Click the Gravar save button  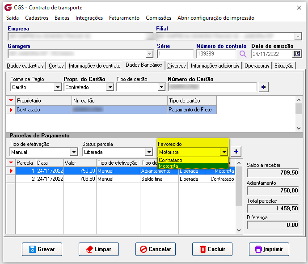(42, 249)
